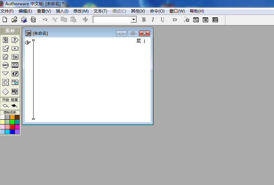Select the Wait icon
The image size is (274, 185).
(6, 65)
